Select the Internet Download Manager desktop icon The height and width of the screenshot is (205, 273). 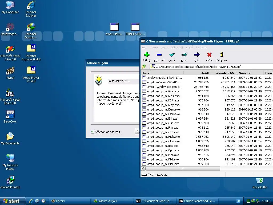[x=31, y=31]
